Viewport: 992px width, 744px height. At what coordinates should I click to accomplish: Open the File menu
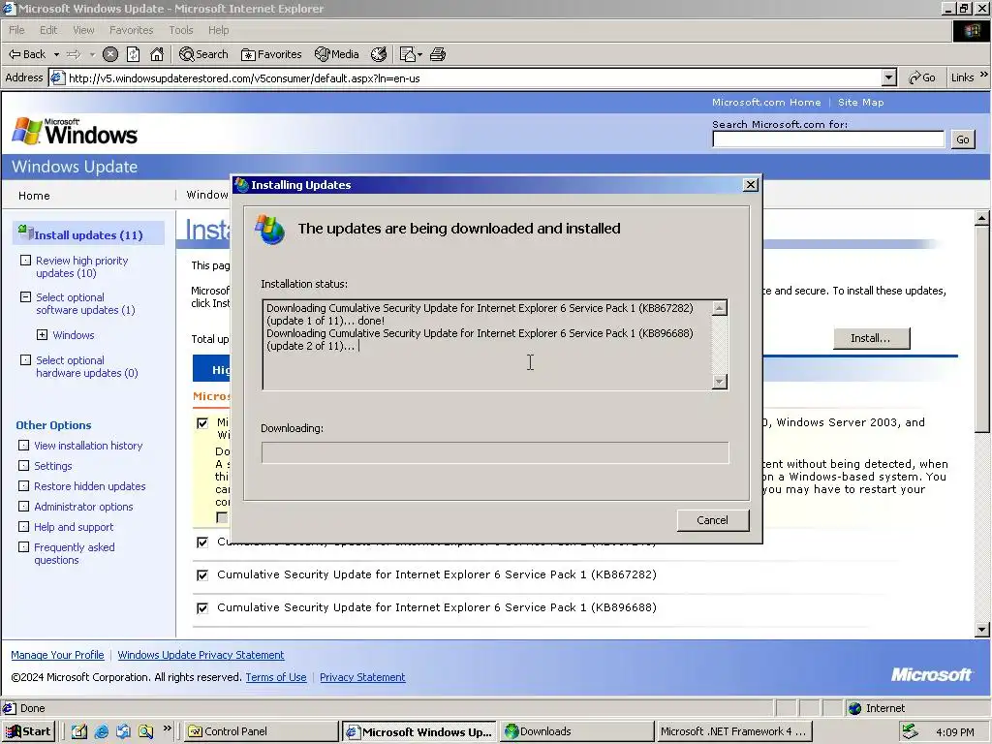point(16,30)
